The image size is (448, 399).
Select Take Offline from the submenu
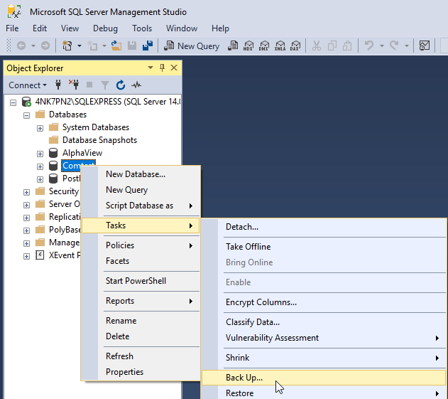pos(248,247)
